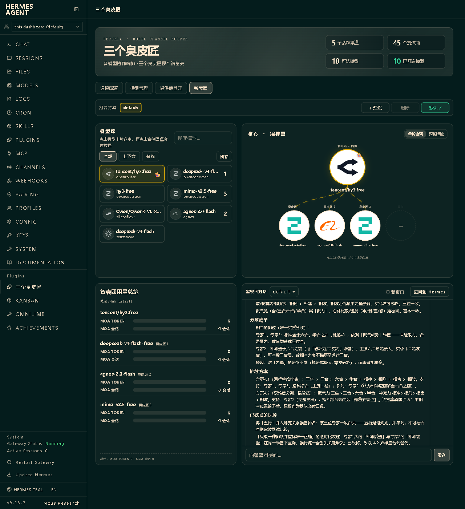Click the 应用到 Hermes button

point(429,292)
